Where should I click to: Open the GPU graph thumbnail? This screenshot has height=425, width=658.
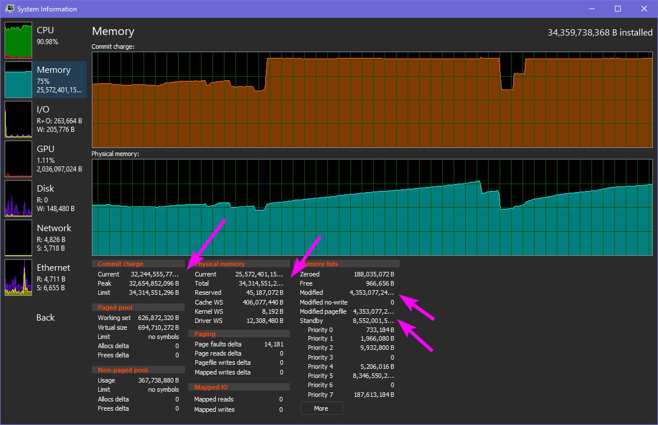(x=18, y=159)
